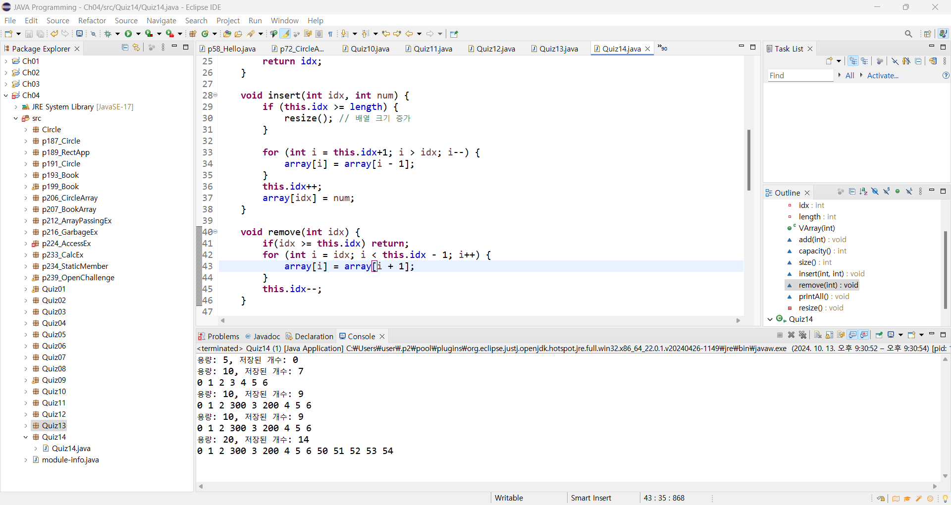
Task: Open the Problems tab
Action: [218, 336]
